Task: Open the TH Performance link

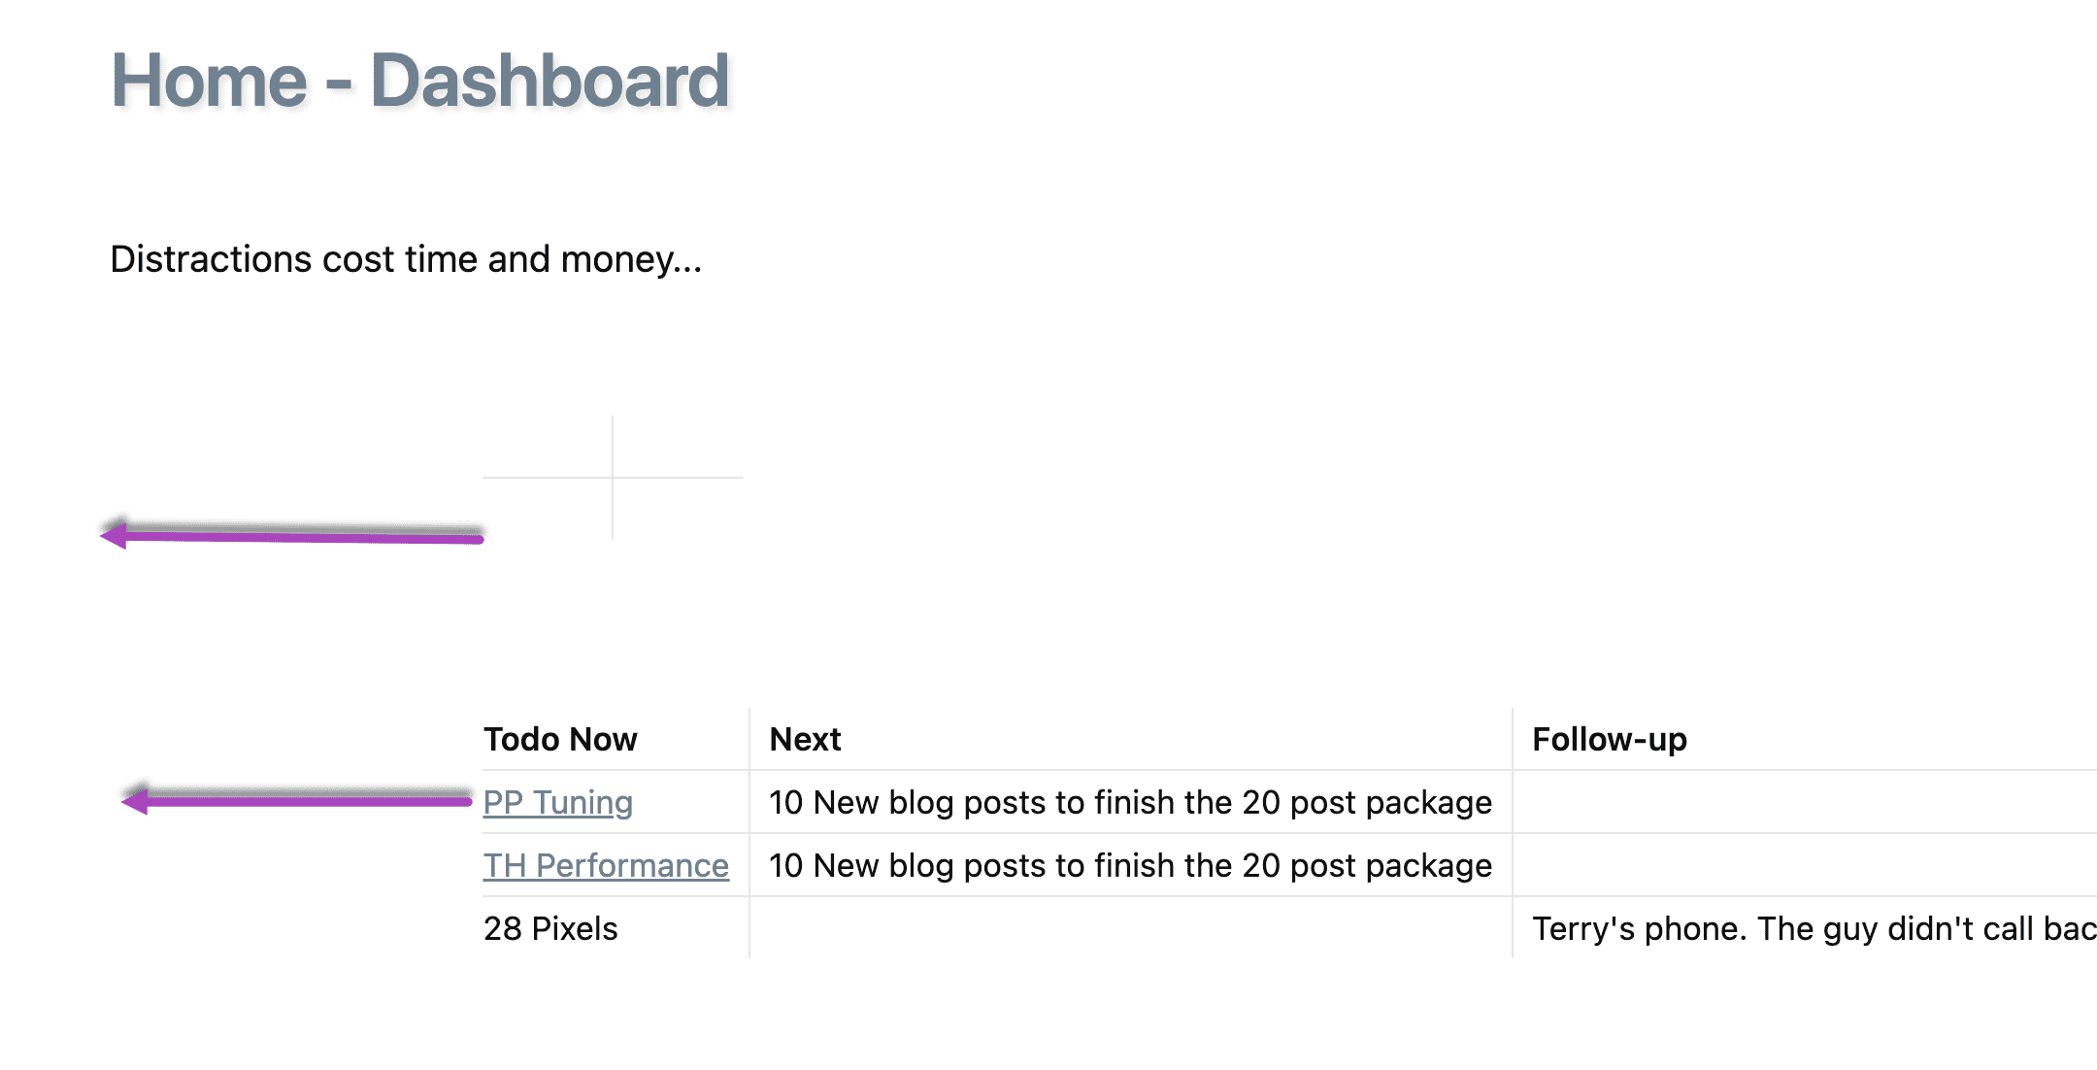Action: (x=606, y=865)
